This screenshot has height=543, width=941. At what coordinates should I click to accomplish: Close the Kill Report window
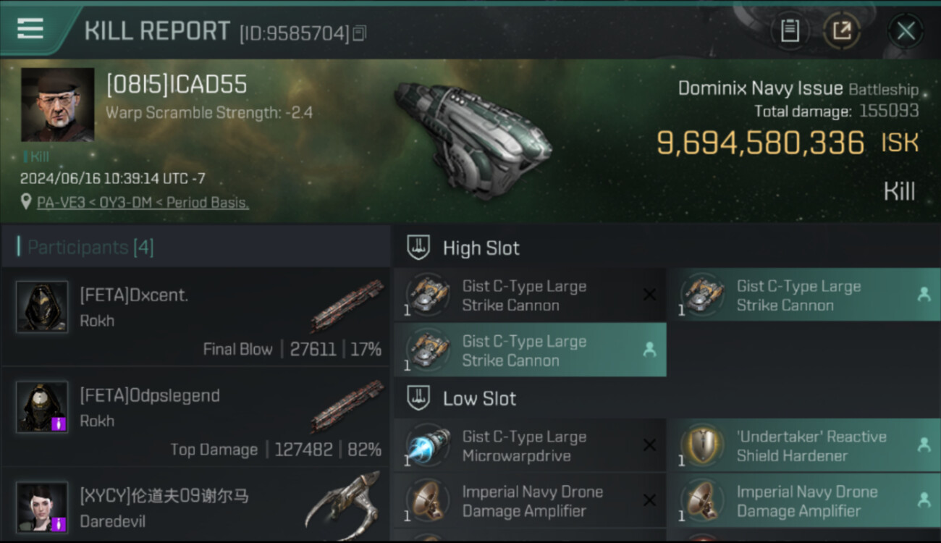tap(906, 31)
